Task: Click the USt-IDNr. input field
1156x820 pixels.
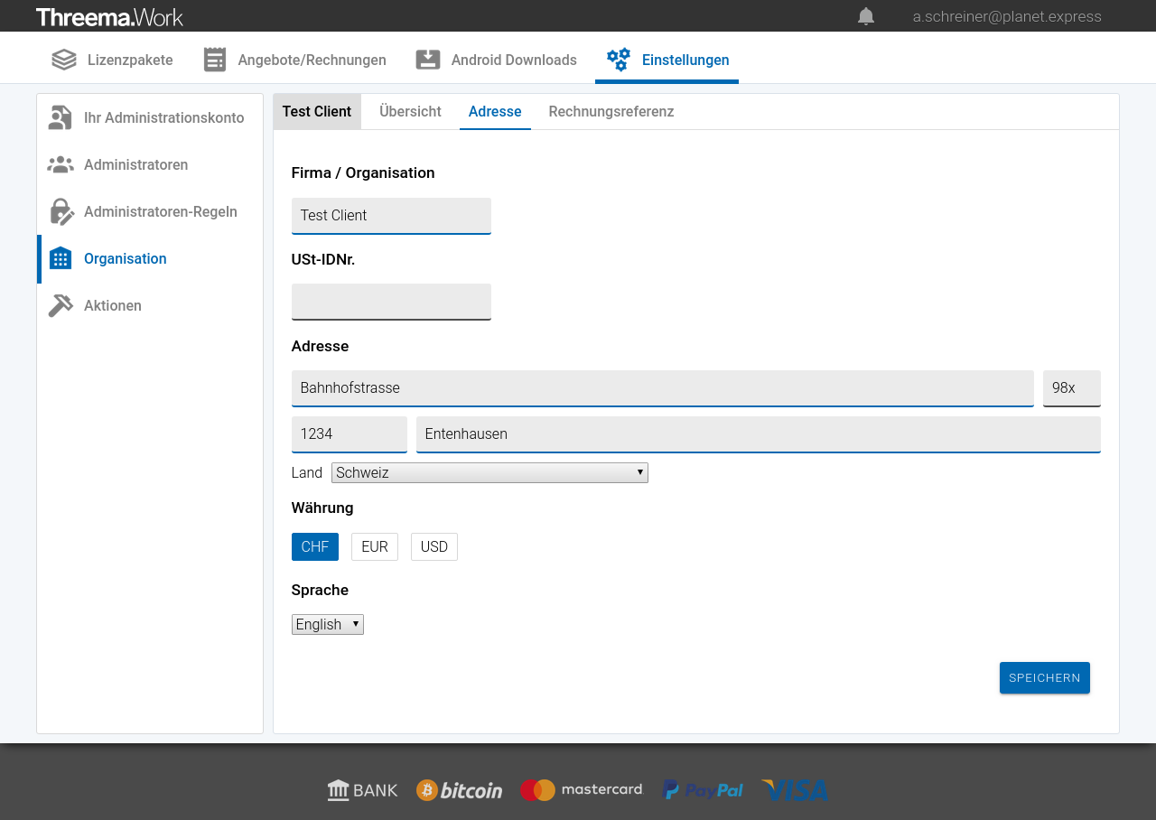Action: click(391, 302)
